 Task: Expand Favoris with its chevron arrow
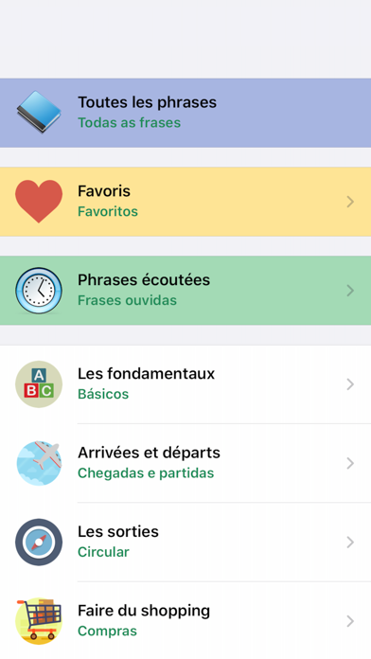point(350,202)
